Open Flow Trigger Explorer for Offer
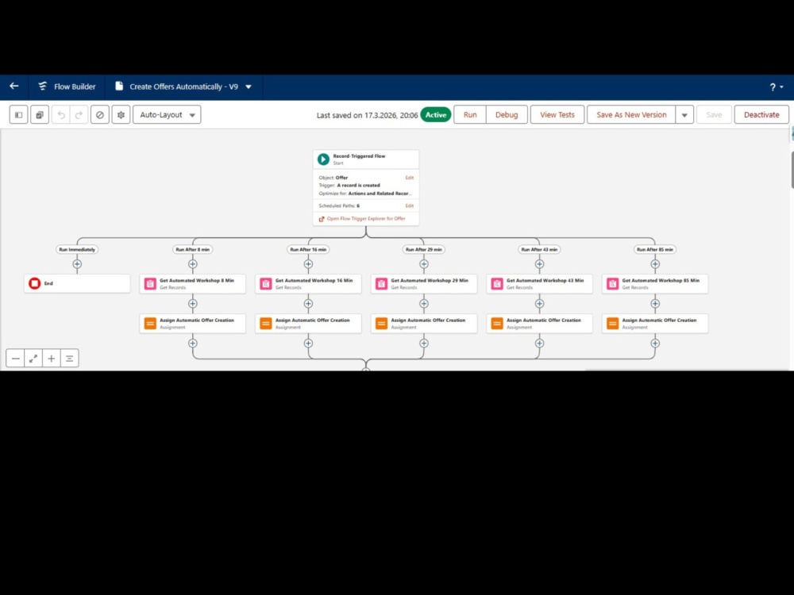 pos(366,219)
